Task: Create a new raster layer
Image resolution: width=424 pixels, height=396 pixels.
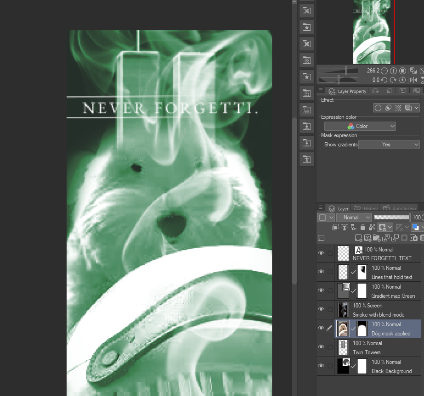Action: click(x=358, y=238)
